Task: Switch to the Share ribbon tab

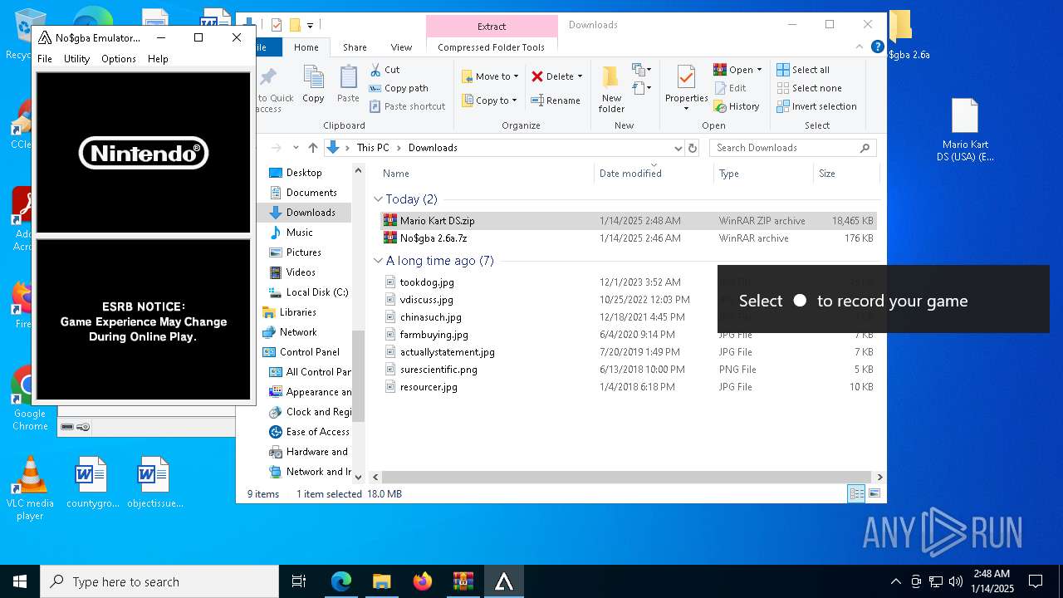Action: click(355, 47)
